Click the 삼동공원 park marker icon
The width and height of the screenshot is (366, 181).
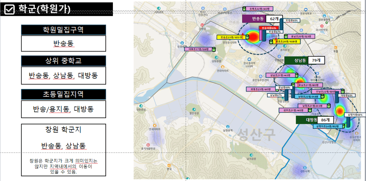coord(216,57)
